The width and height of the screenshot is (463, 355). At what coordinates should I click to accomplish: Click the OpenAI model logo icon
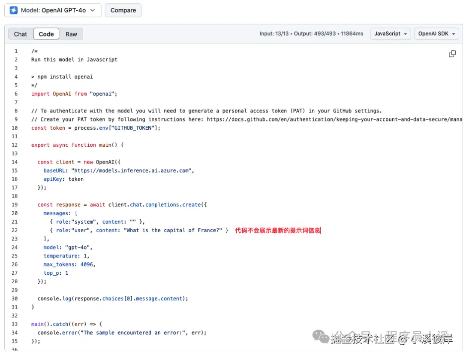point(14,10)
